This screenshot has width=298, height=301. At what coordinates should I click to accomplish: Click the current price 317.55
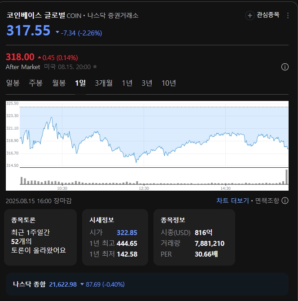[x=28, y=31]
